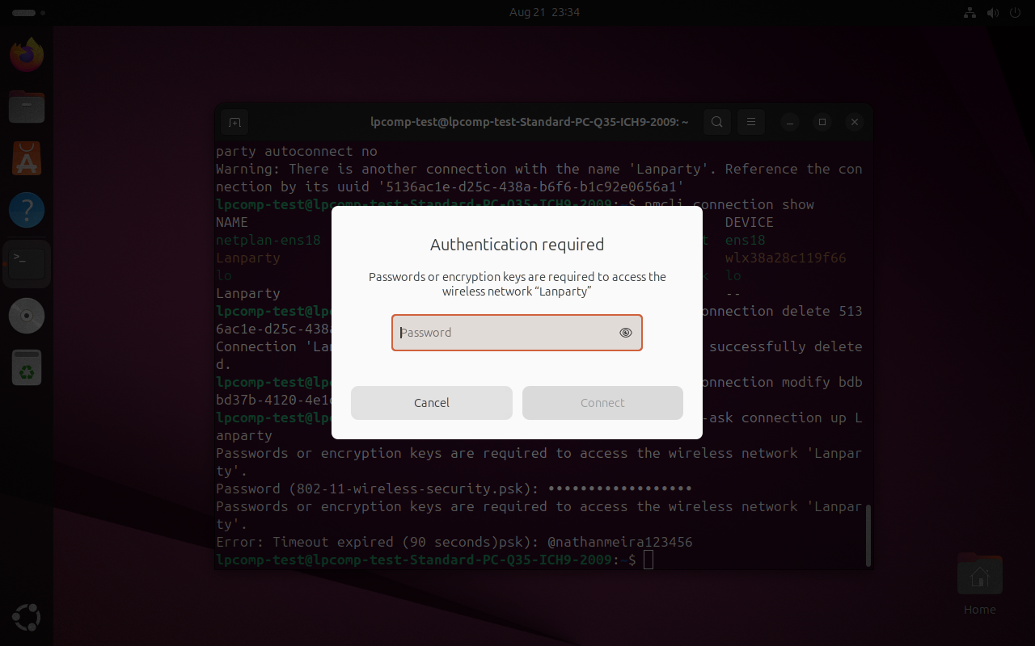
Task: Open Firefox from the dock
Action: 27,56
